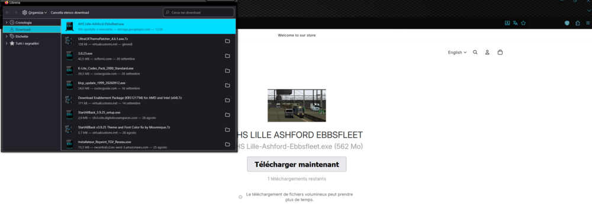
Task: Click the info icon beside large files notice
Action: tap(240, 197)
